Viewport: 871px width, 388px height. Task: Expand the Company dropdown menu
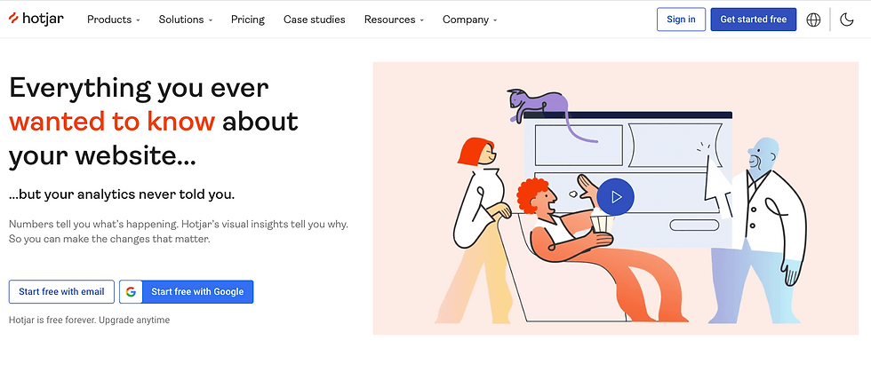click(x=470, y=20)
